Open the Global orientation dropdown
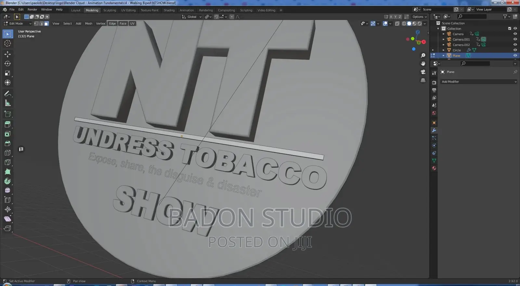This screenshot has height=286, width=520. point(192,17)
